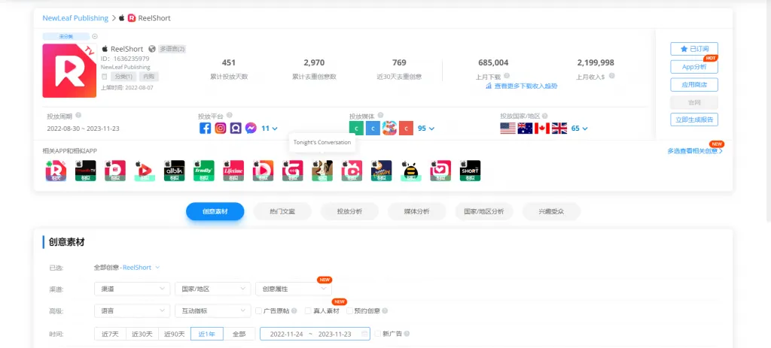
Task: Click the Messenger platform icon
Action: coord(251,129)
